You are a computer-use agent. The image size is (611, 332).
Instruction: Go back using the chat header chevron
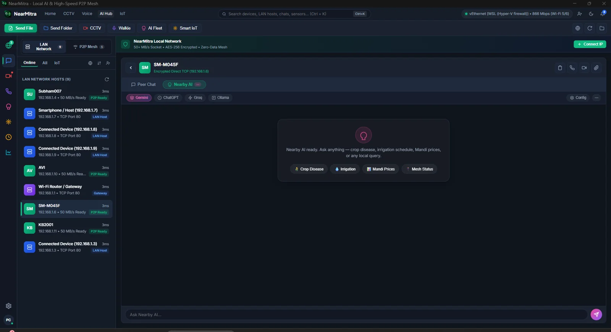[131, 68]
